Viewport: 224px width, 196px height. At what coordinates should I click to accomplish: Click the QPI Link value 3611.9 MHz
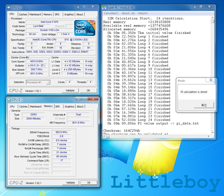[37, 74]
